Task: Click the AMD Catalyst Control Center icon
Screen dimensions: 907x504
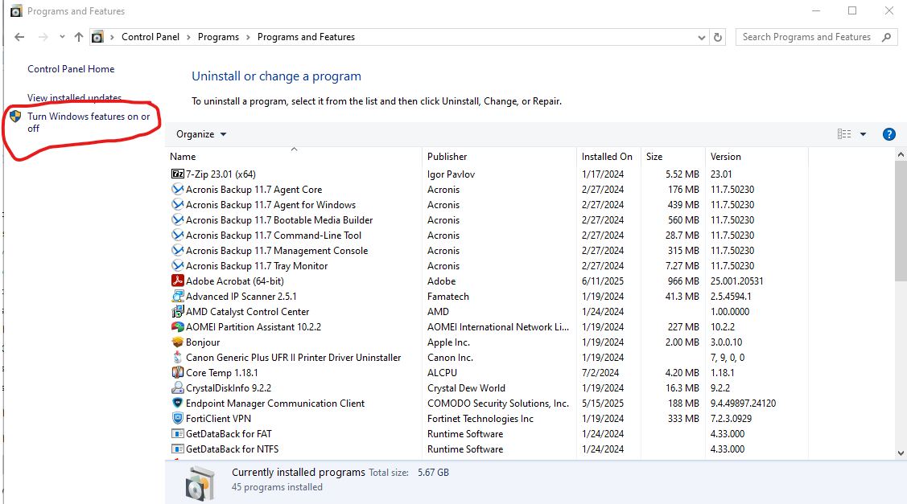Action: tap(178, 312)
